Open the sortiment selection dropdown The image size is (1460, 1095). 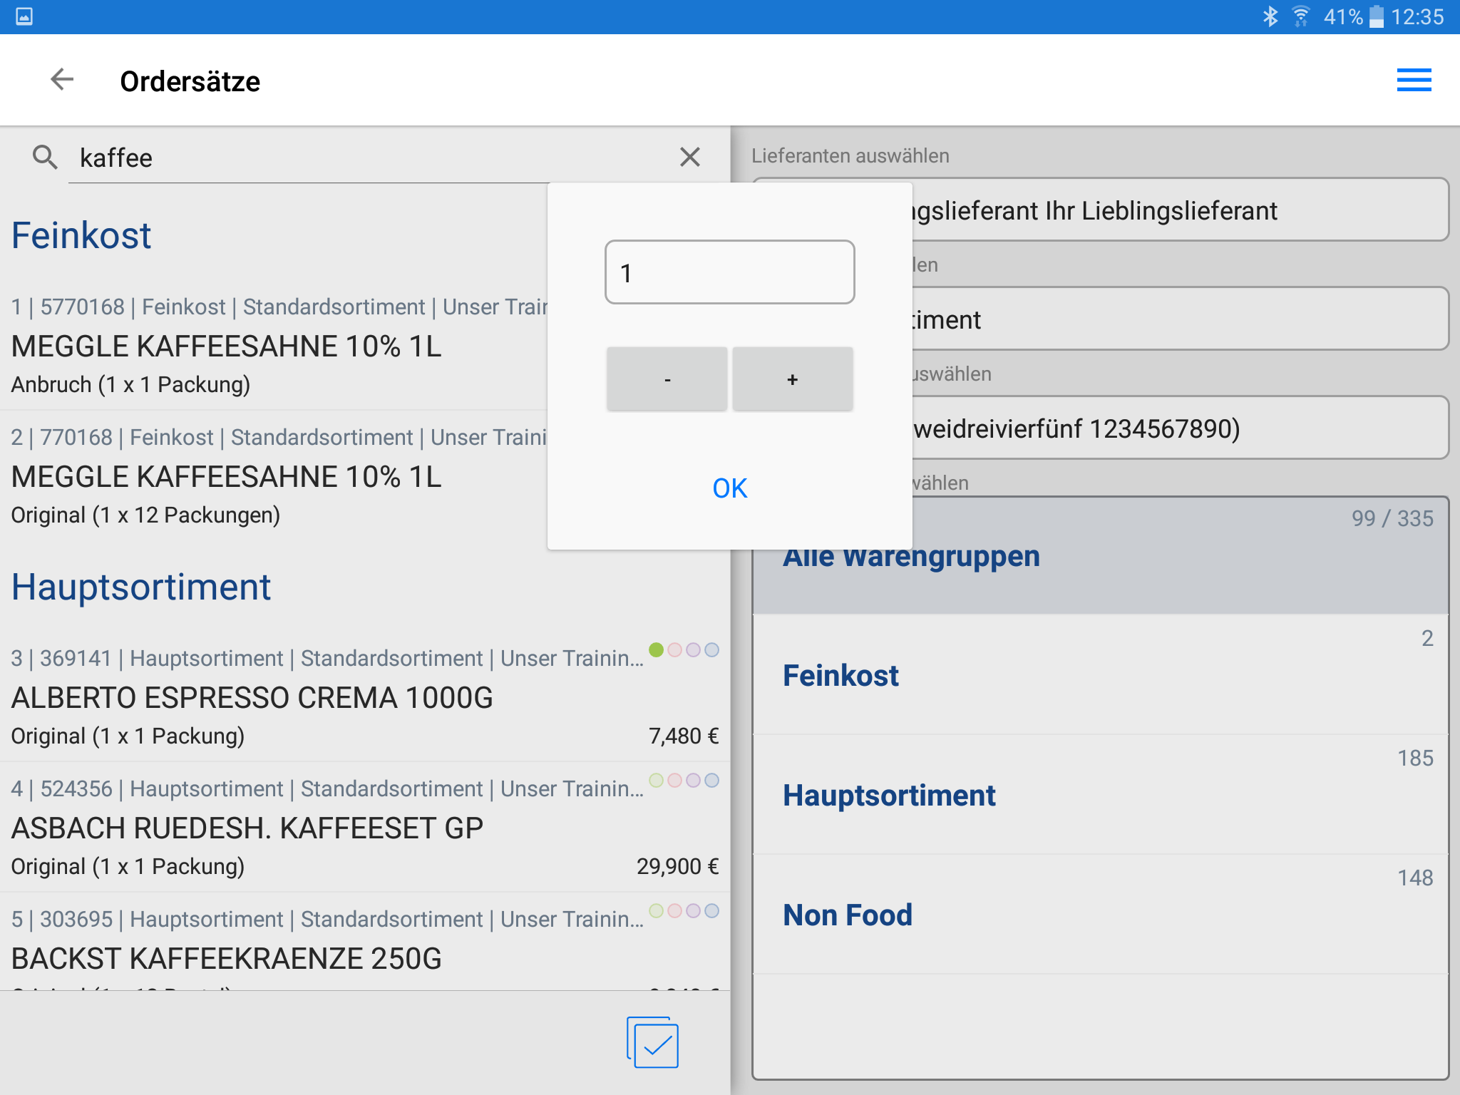click(x=1176, y=319)
